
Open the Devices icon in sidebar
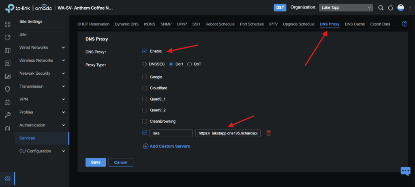[x=8, y=63]
